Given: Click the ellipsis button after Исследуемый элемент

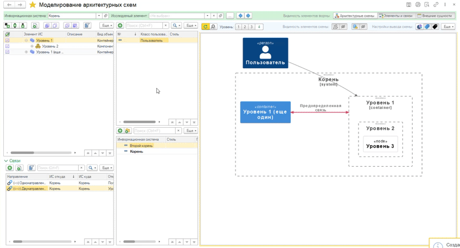Looking at the screenshot, I should [231, 16].
